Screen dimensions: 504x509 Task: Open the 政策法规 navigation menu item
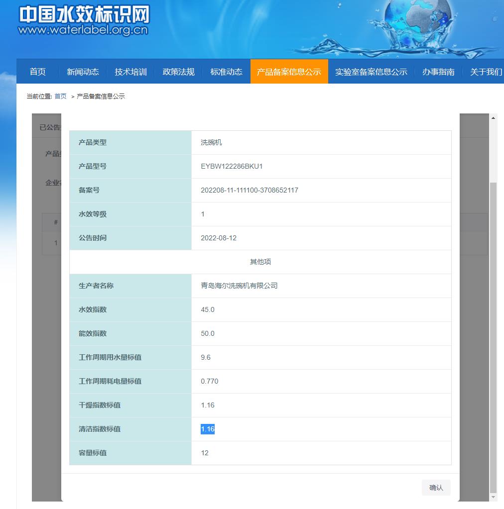click(x=178, y=71)
